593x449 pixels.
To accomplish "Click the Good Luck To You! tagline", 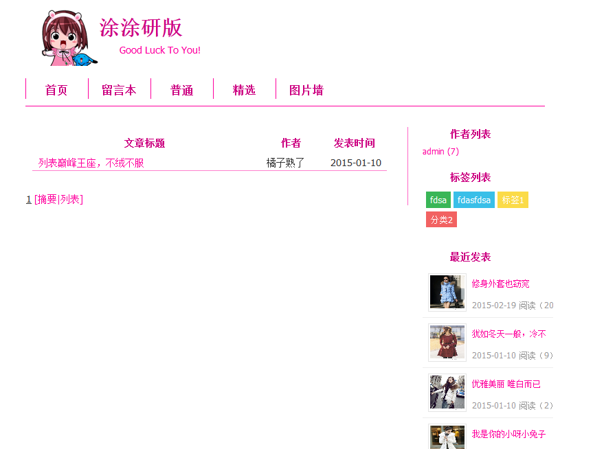I will tap(160, 50).
